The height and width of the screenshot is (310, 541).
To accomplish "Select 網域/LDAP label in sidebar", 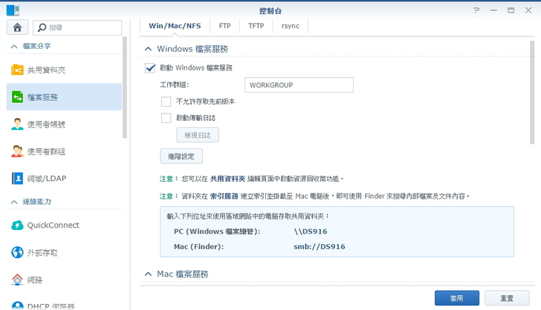I will pos(47,179).
